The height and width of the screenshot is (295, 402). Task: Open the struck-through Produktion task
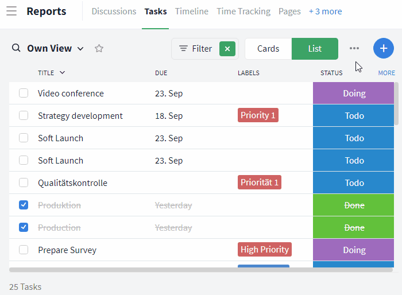[59, 205]
